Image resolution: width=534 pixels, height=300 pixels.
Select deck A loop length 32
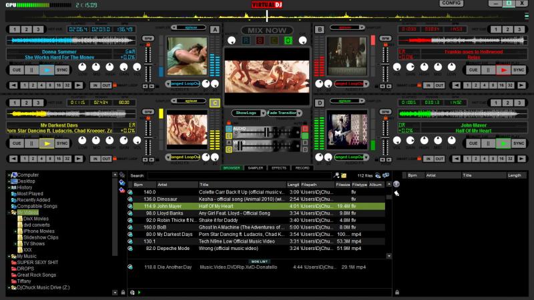coord(67,85)
